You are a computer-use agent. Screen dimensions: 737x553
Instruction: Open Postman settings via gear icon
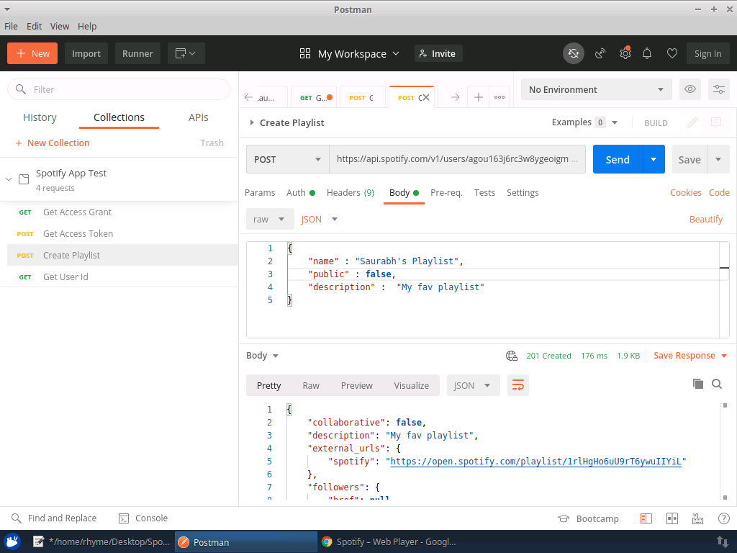pyautogui.click(x=625, y=53)
